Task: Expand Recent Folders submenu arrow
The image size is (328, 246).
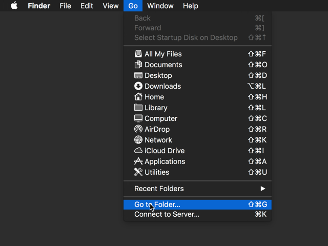Action: [263, 189]
